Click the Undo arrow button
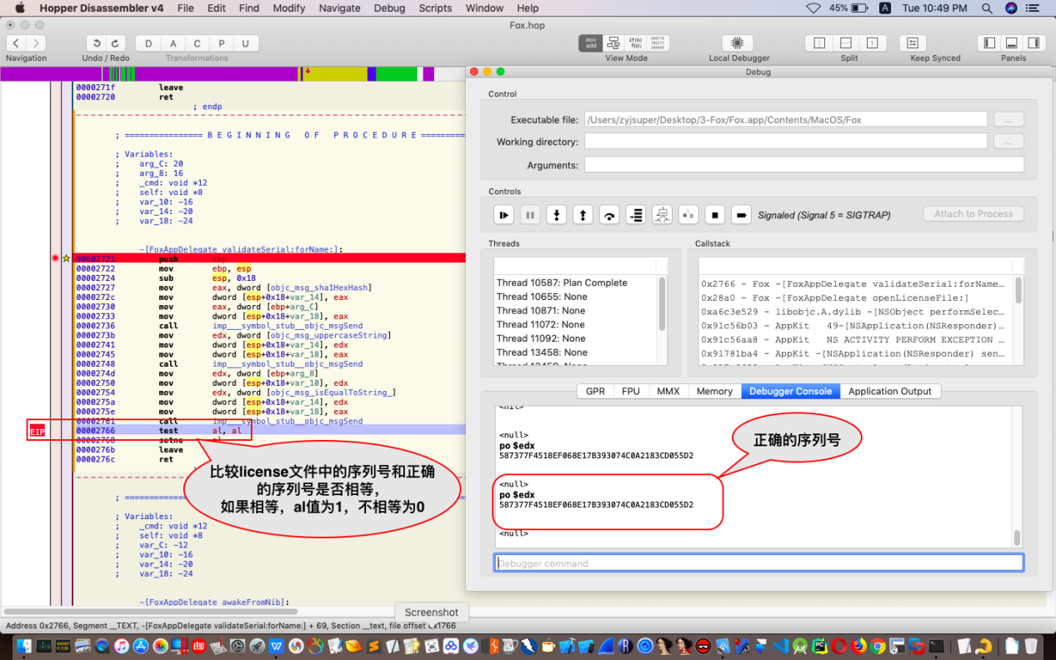Screen dimensions: 1056x660 point(97,43)
